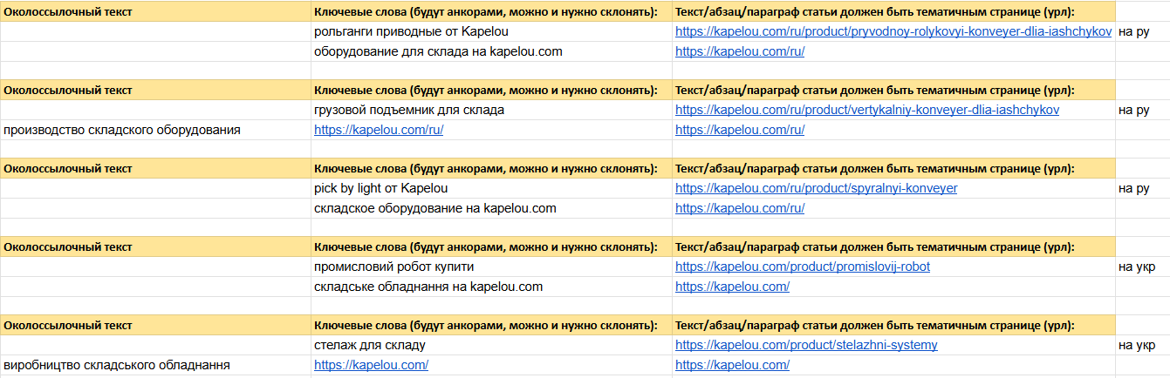Select cell 'складське обладнання на kapelou.com'
The width and height of the screenshot is (1170, 378).
[492, 287]
